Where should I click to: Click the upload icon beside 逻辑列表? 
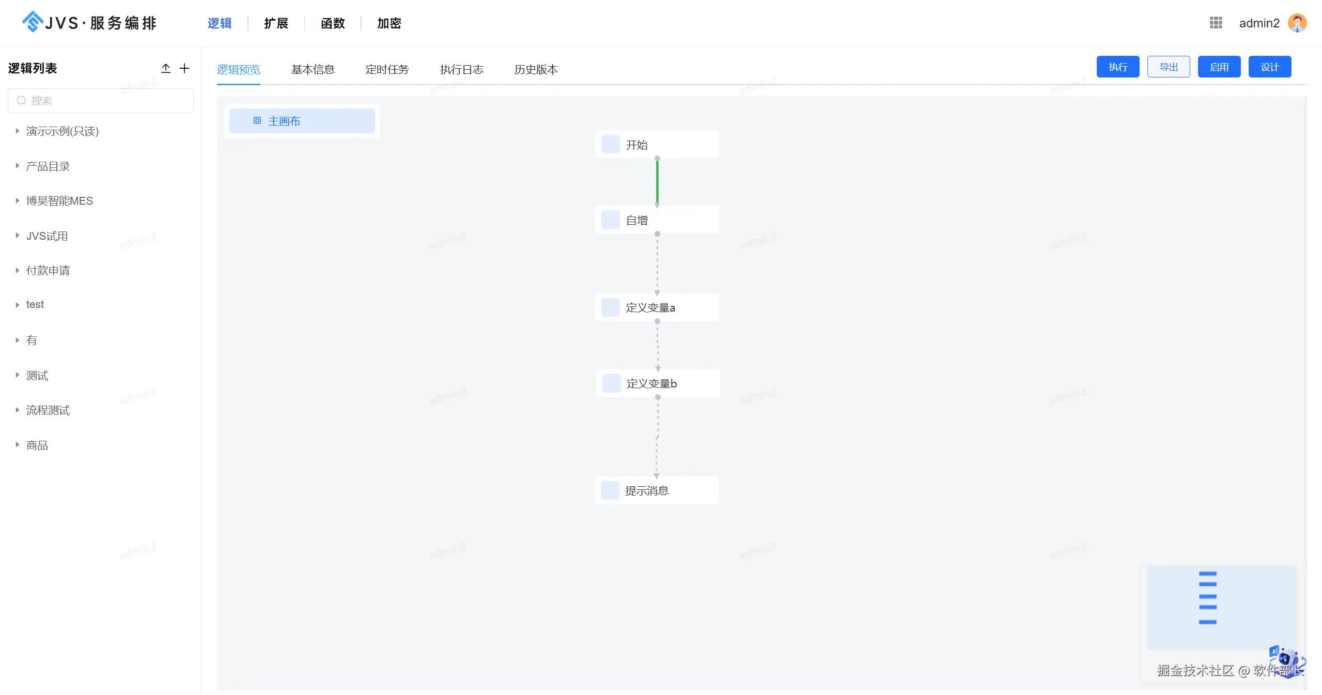[166, 68]
